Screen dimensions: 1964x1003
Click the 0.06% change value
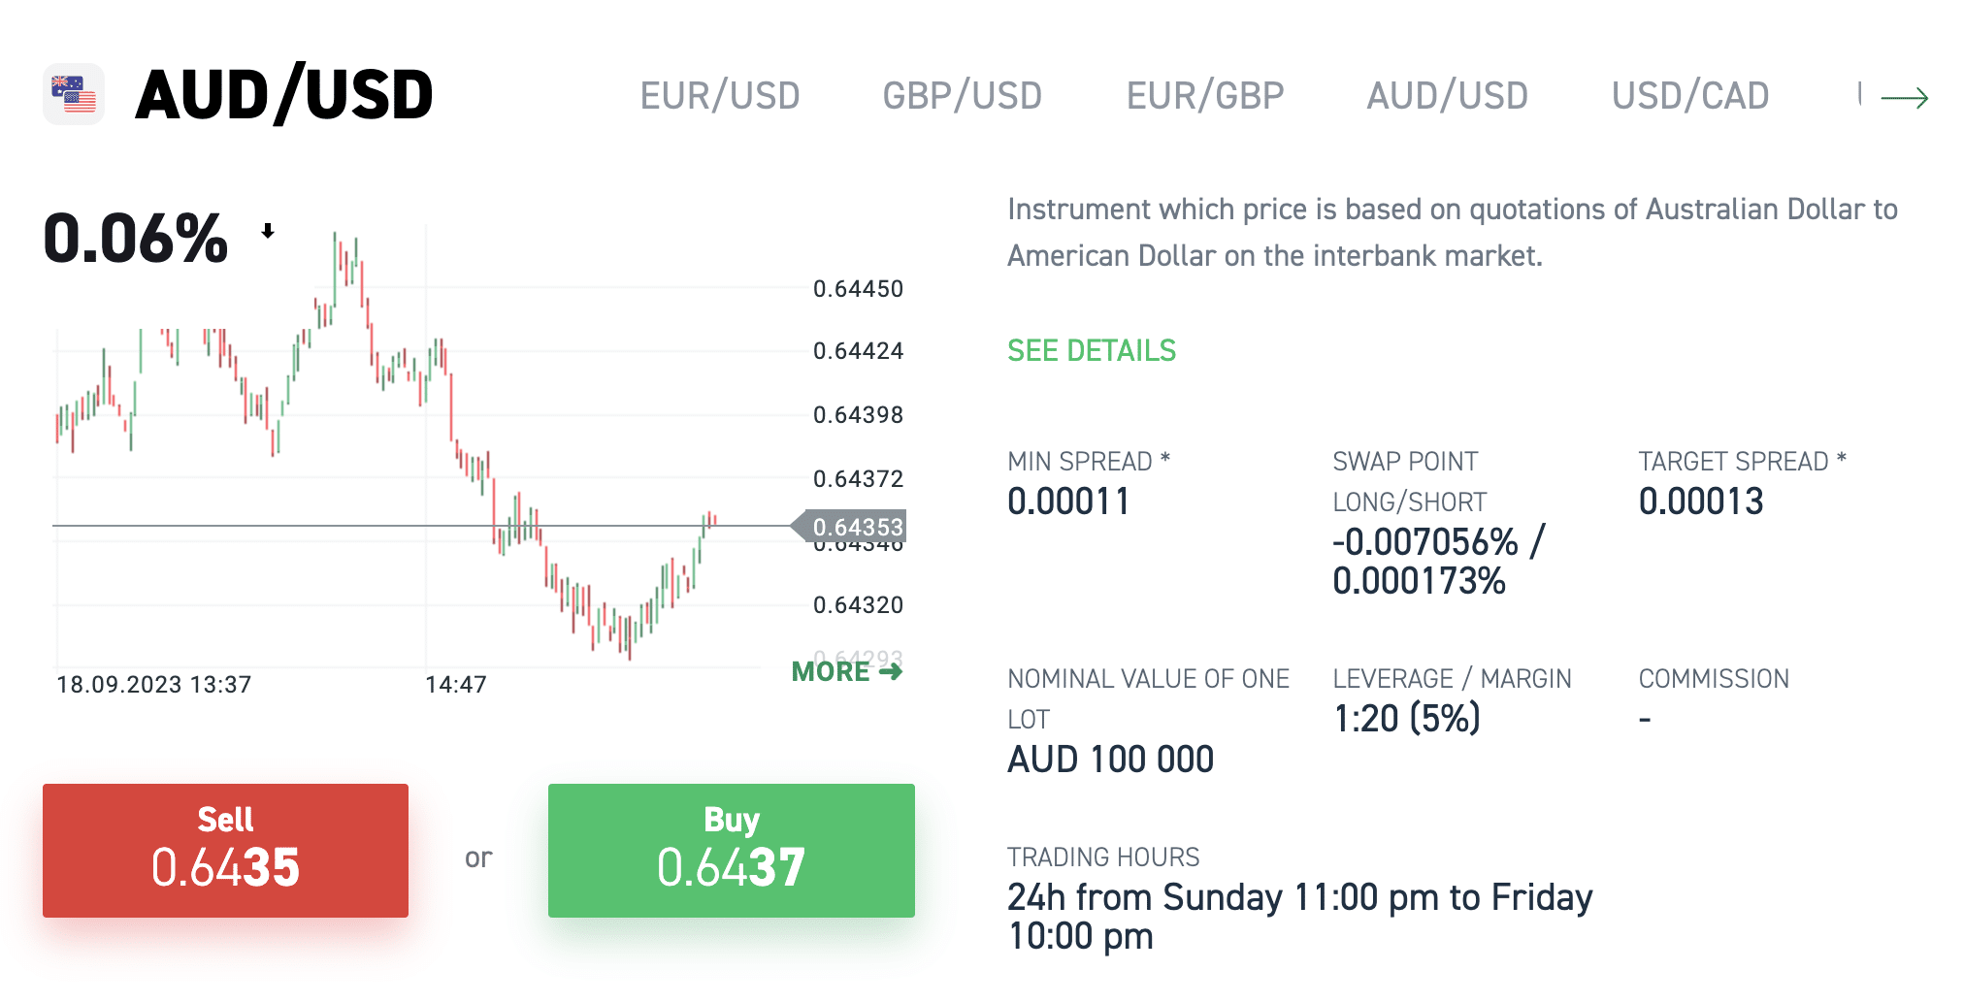(x=136, y=239)
